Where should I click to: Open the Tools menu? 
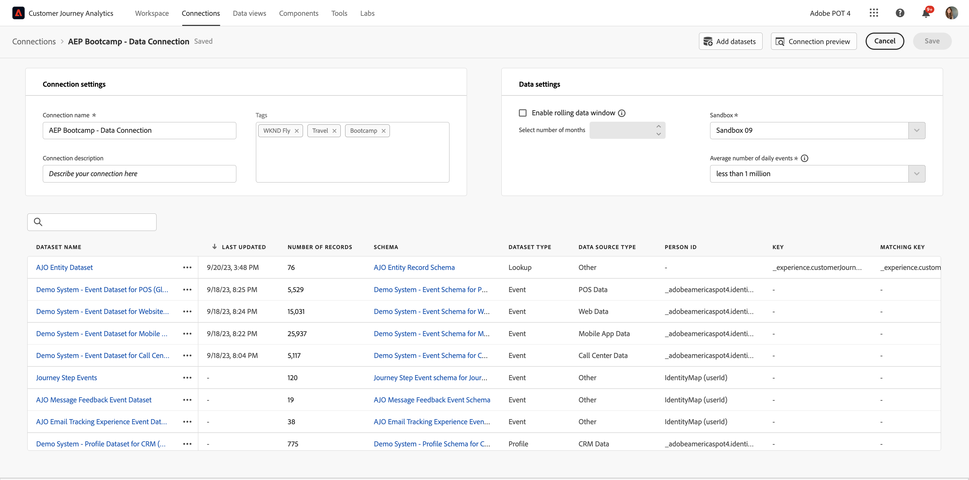(339, 13)
